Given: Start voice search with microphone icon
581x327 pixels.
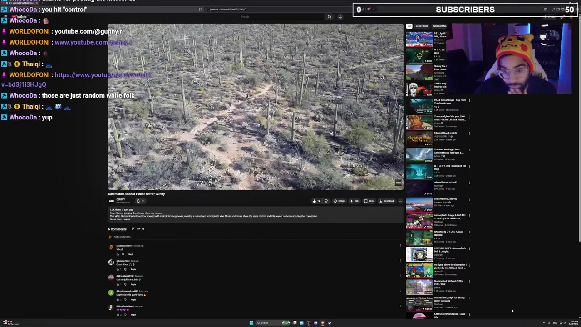Looking at the screenshot, I should [340, 17].
